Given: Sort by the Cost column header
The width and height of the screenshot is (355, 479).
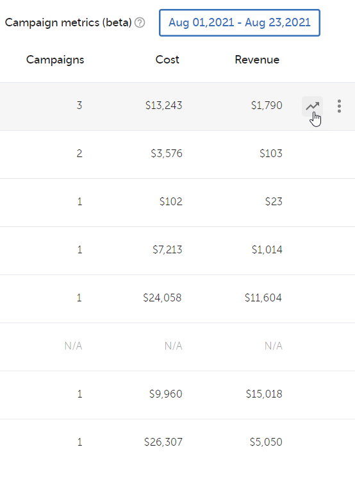Looking at the screenshot, I should [167, 60].
